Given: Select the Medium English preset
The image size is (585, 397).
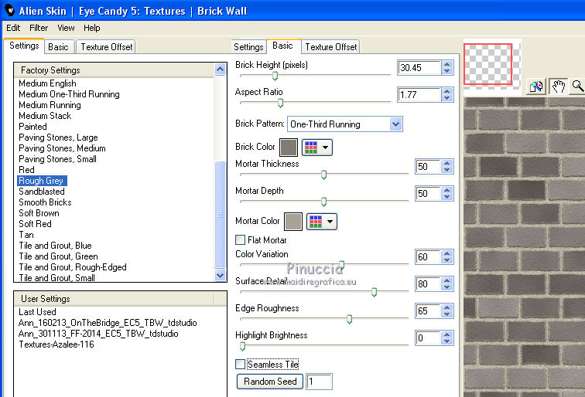Looking at the screenshot, I should click(x=47, y=83).
